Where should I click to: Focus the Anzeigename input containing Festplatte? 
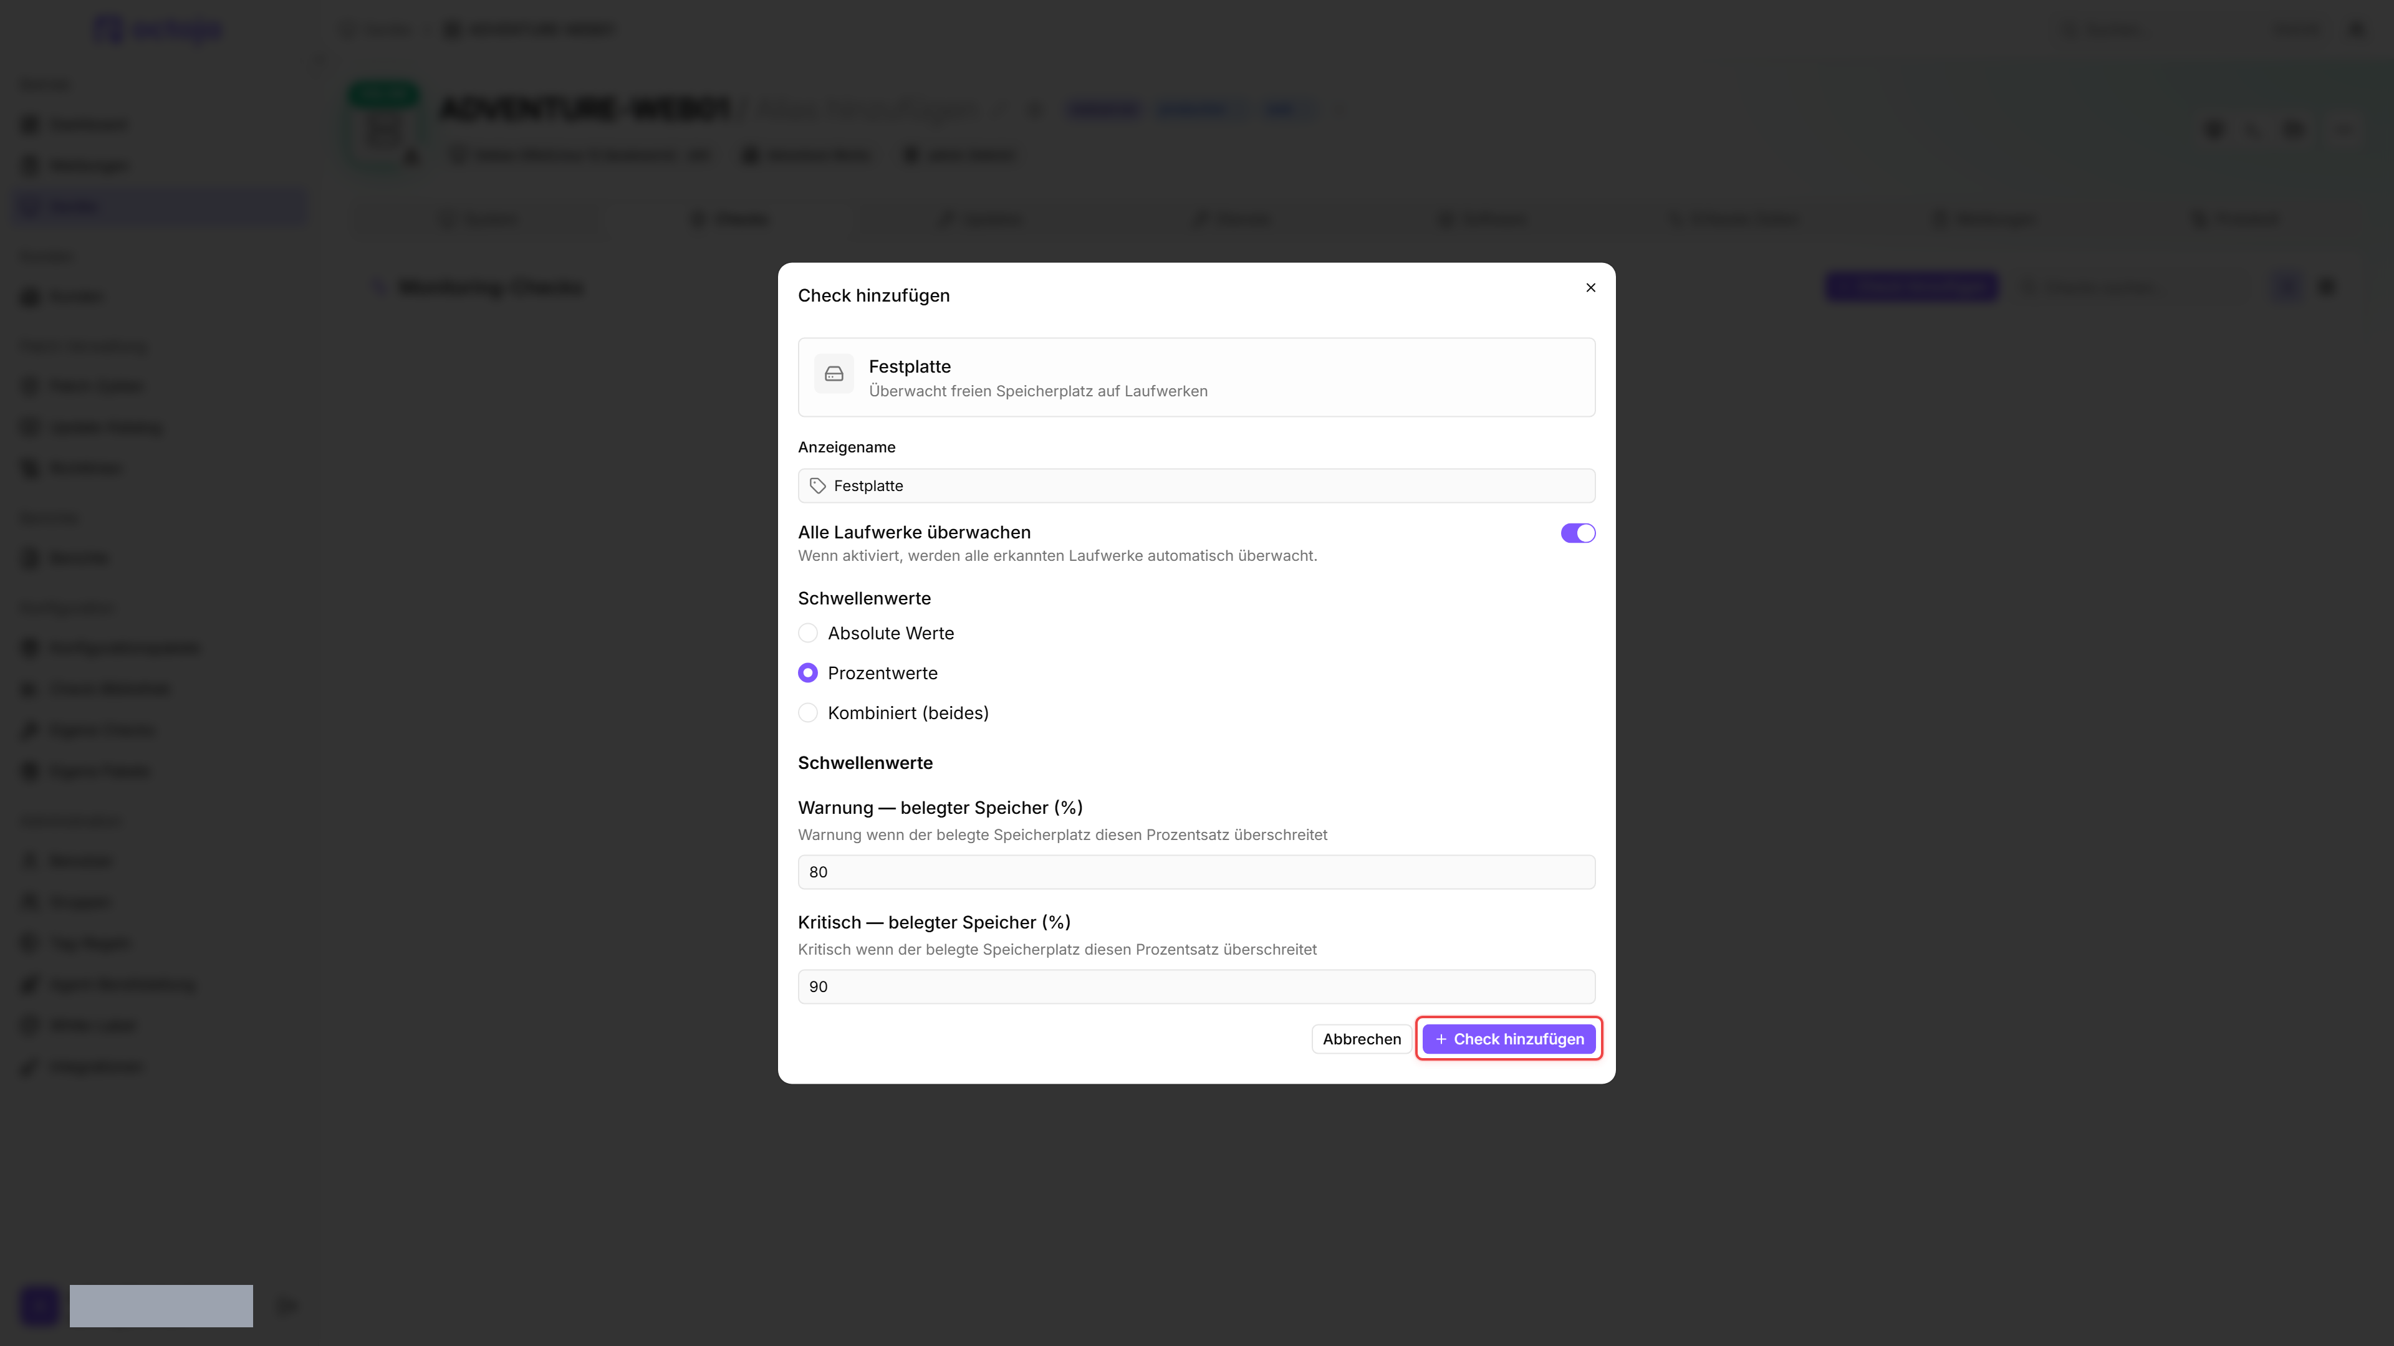coord(1196,486)
